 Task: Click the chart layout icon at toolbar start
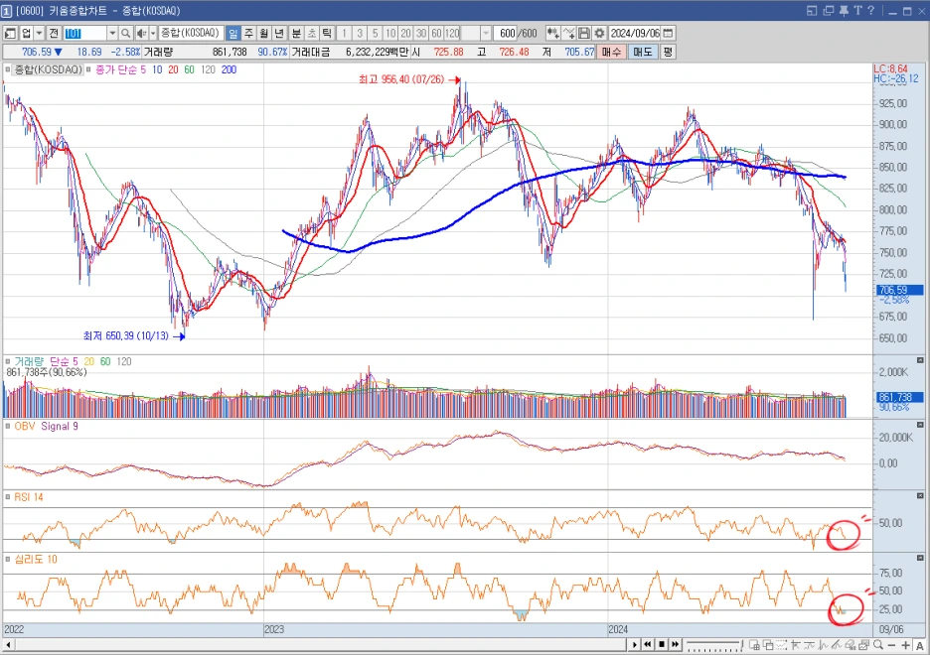[x=10, y=33]
